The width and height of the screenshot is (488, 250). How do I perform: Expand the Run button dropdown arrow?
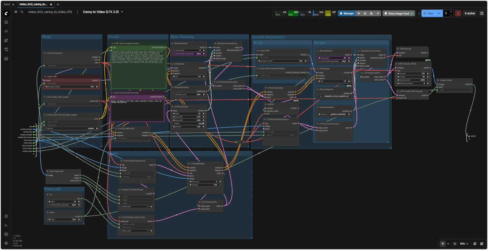click(439, 13)
